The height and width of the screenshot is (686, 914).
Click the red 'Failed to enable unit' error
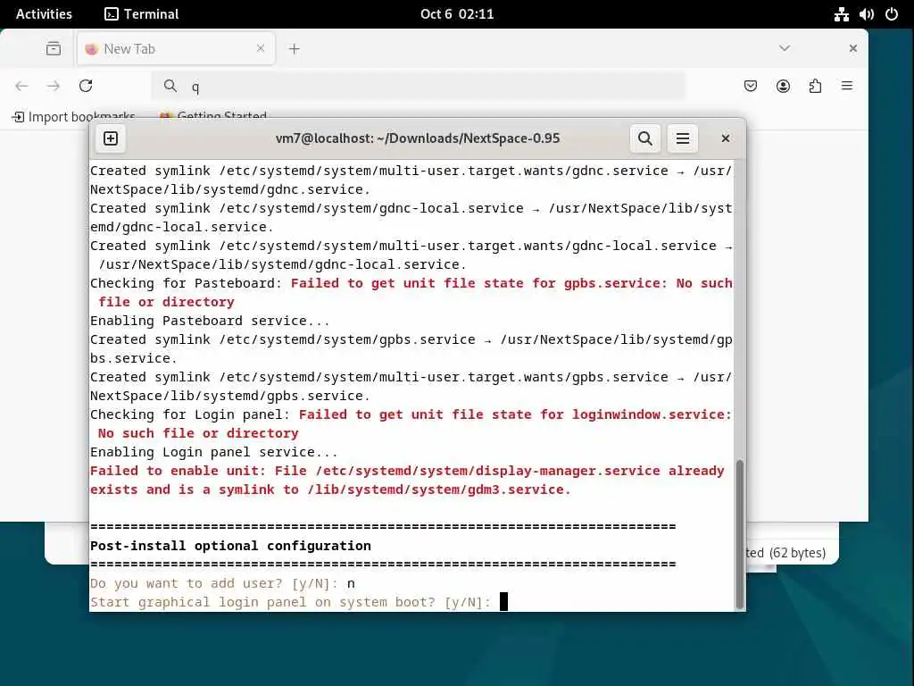coord(407,480)
